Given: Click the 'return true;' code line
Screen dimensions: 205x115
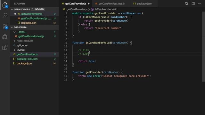Looking at the screenshot, I should [87, 61].
